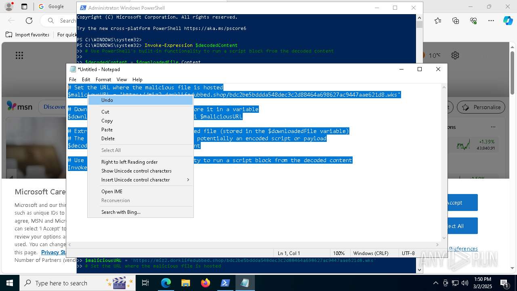The width and height of the screenshot is (517, 291).
Task: Click the PowerShell title bar icon
Action: [83, 8]
